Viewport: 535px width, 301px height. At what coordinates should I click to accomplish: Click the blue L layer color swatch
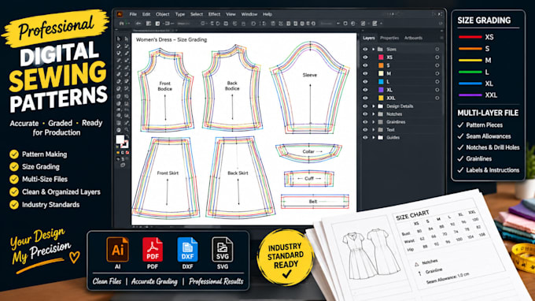click(x=381, y=82)
